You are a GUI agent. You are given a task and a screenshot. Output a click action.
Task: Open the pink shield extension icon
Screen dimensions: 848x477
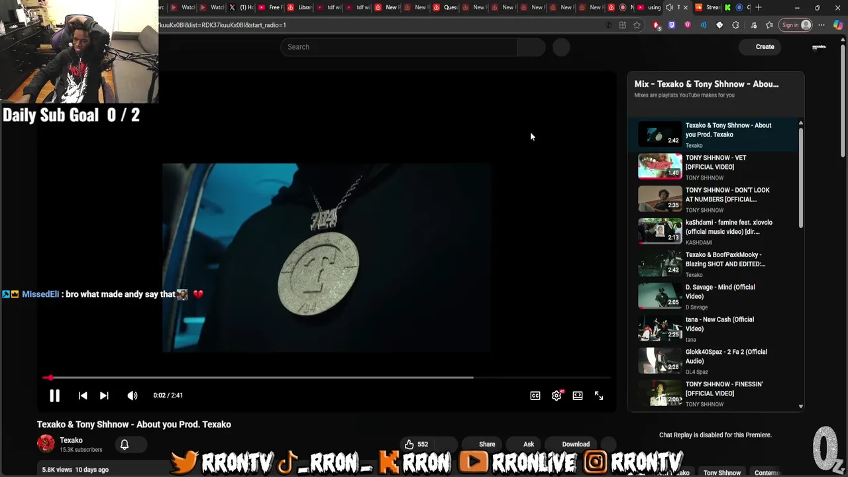[x=688, y=25]
